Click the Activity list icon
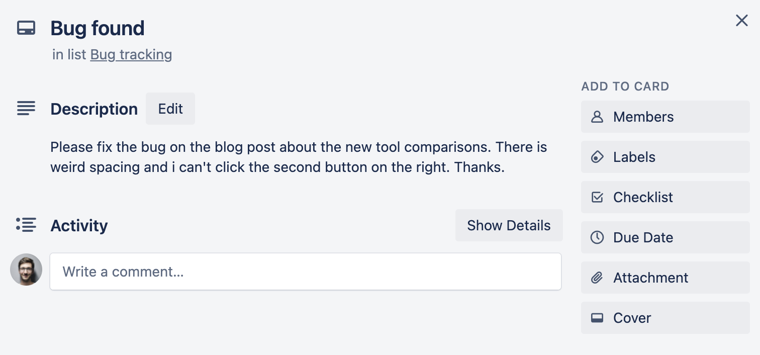This screenshot has width=760, height=355. coord(26,225)
